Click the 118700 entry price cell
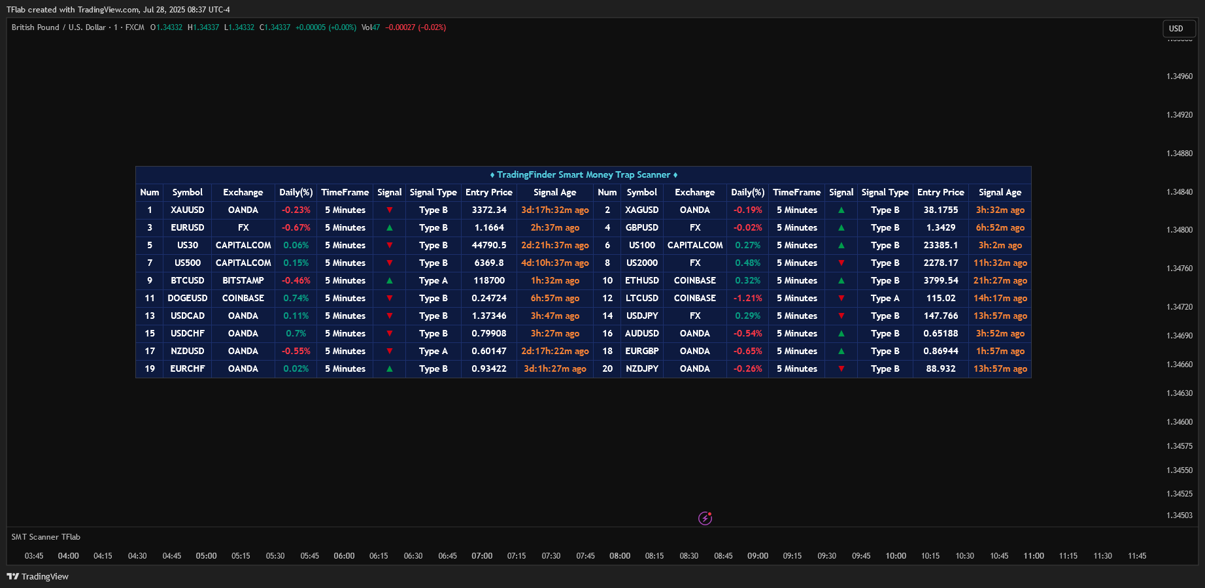Screen dimensions: 1205x588 coord(489,280)
